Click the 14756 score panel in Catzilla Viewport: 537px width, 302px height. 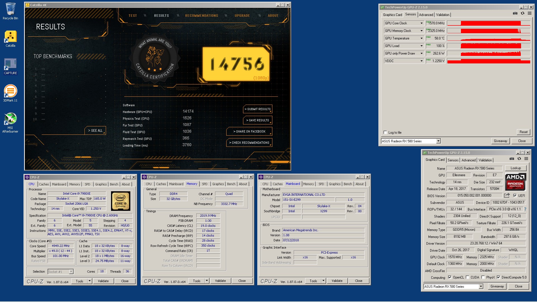[x=236, y=64]
